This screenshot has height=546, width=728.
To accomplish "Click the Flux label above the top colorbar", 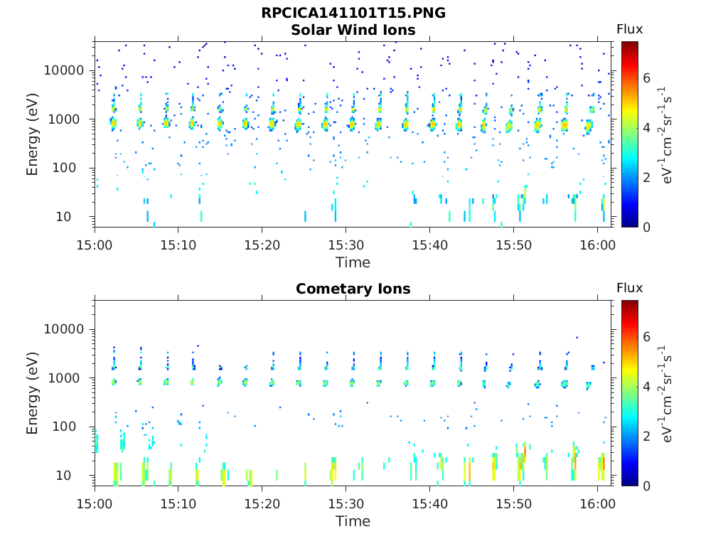I will [630, 29].
